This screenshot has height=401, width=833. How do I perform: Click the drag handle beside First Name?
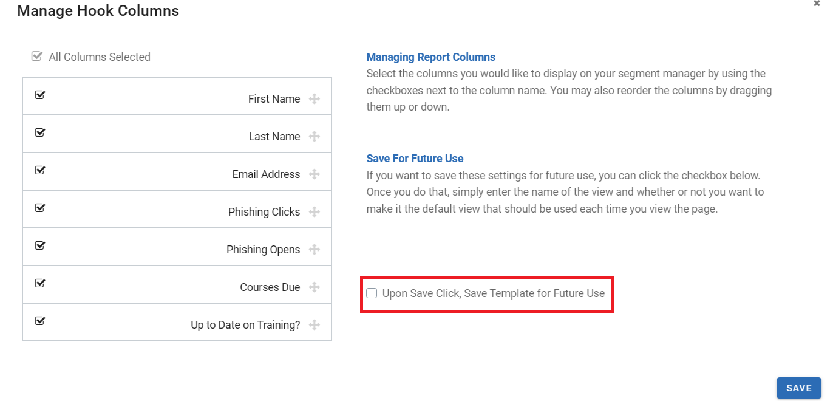pyautogui.click(x=314, y=99)
